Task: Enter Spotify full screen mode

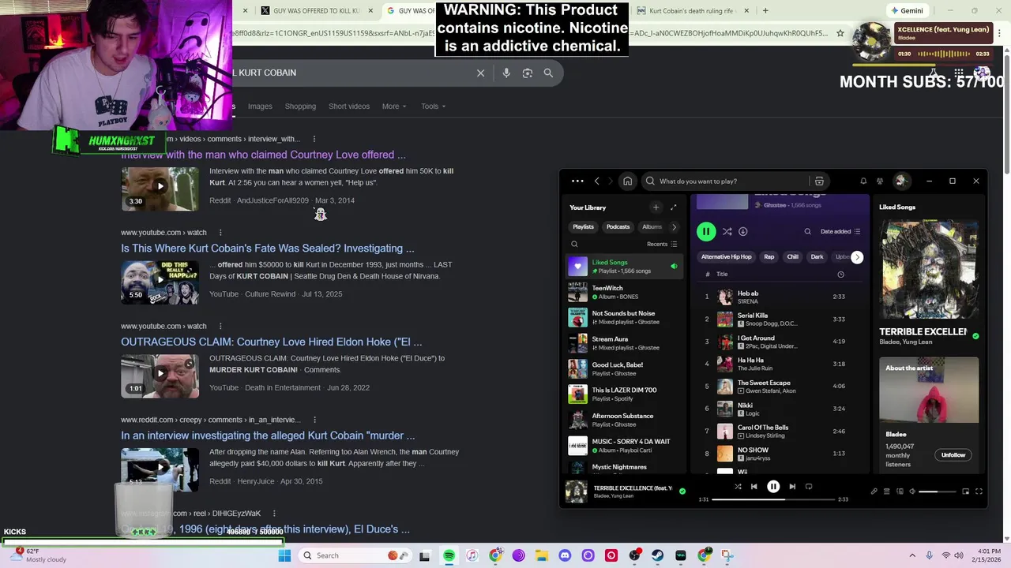Action: (979, 491)
